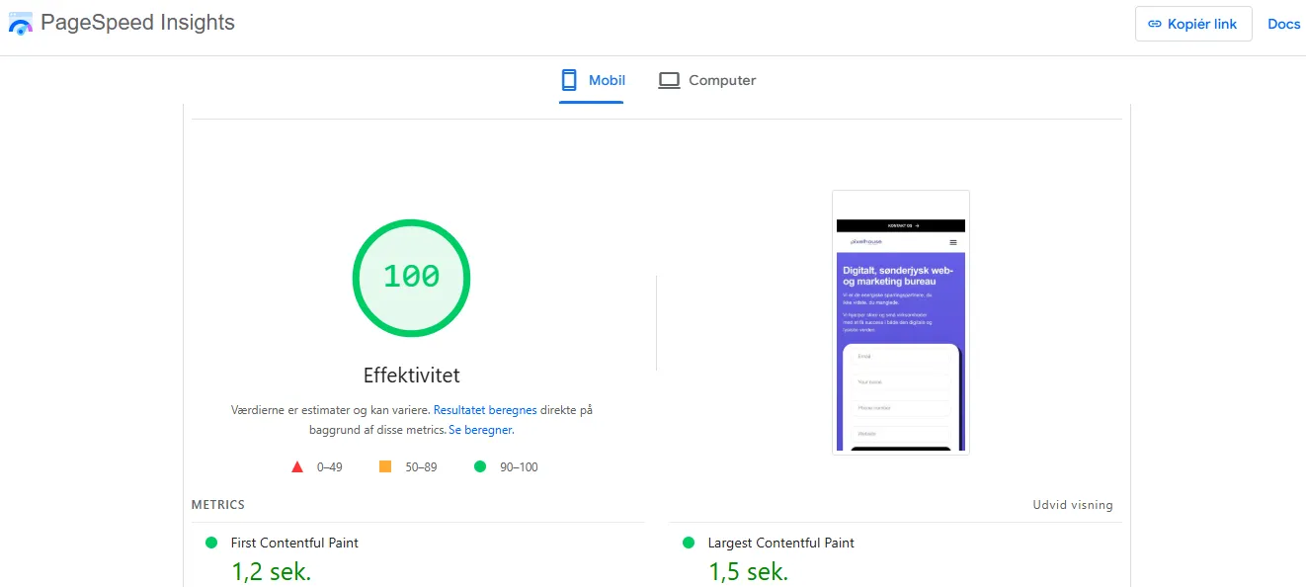Switch to the Mobil tab

[592, 81]
